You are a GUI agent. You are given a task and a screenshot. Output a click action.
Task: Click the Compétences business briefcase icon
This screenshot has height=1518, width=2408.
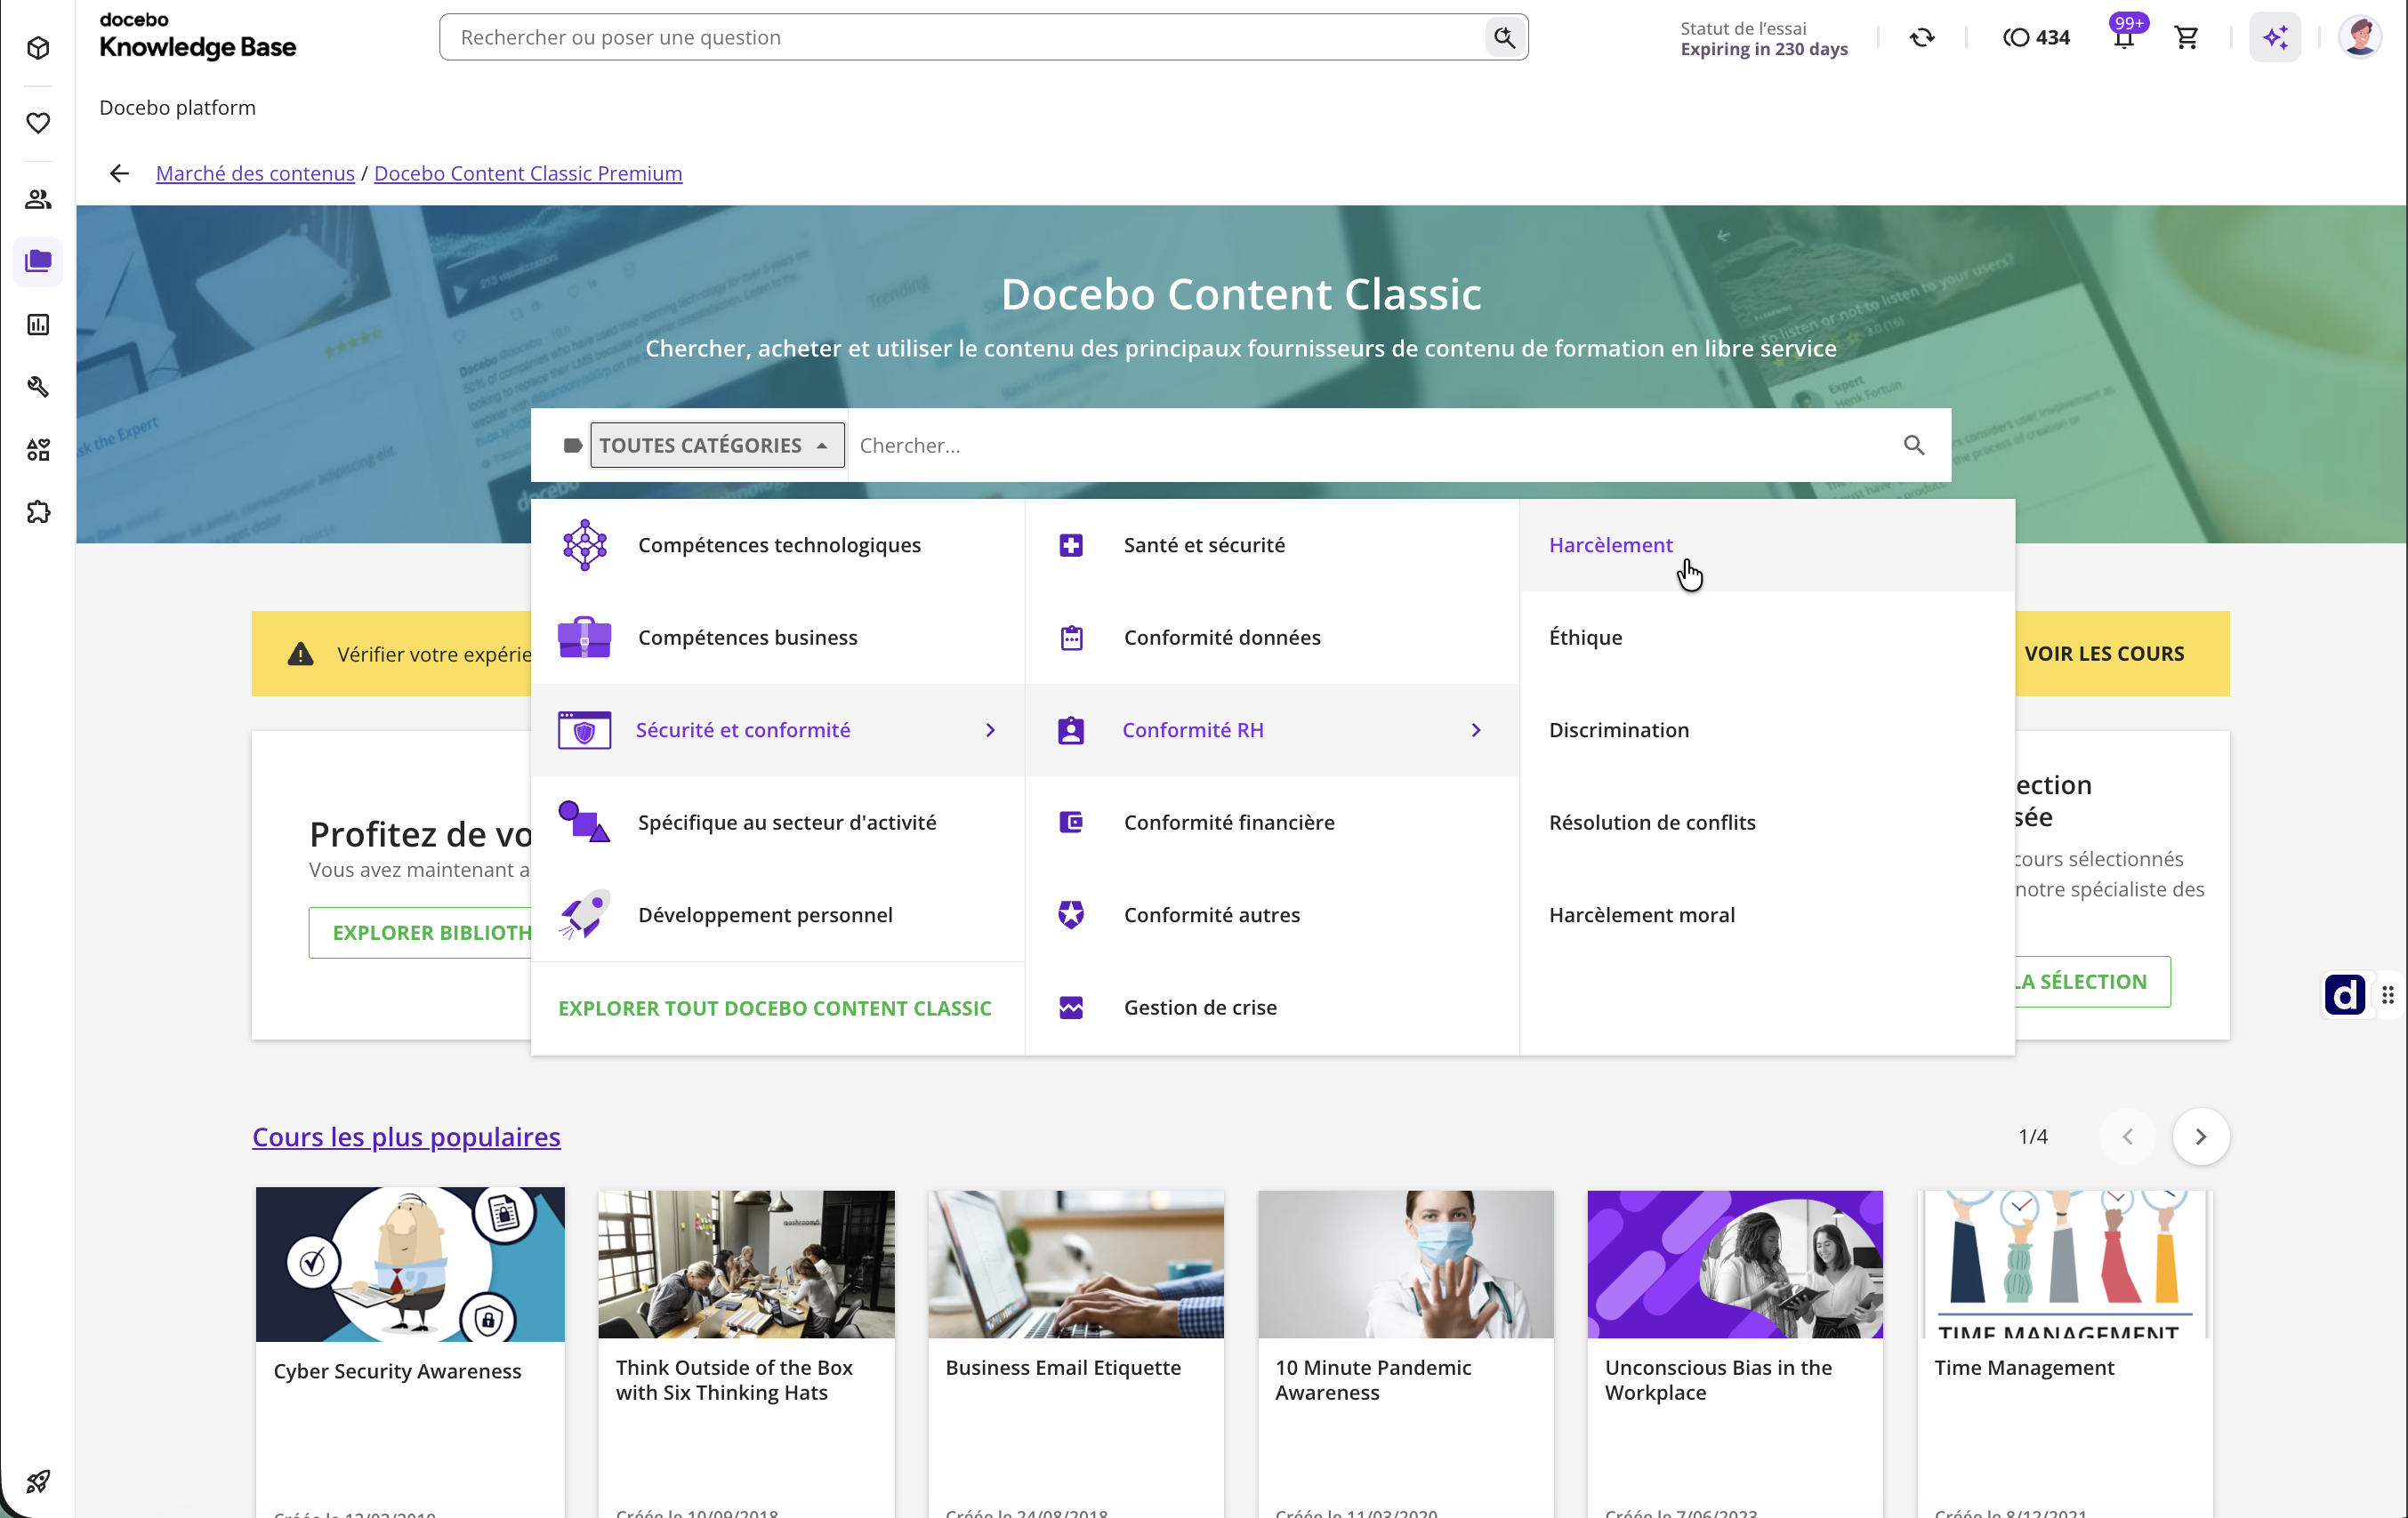point(585,637)
